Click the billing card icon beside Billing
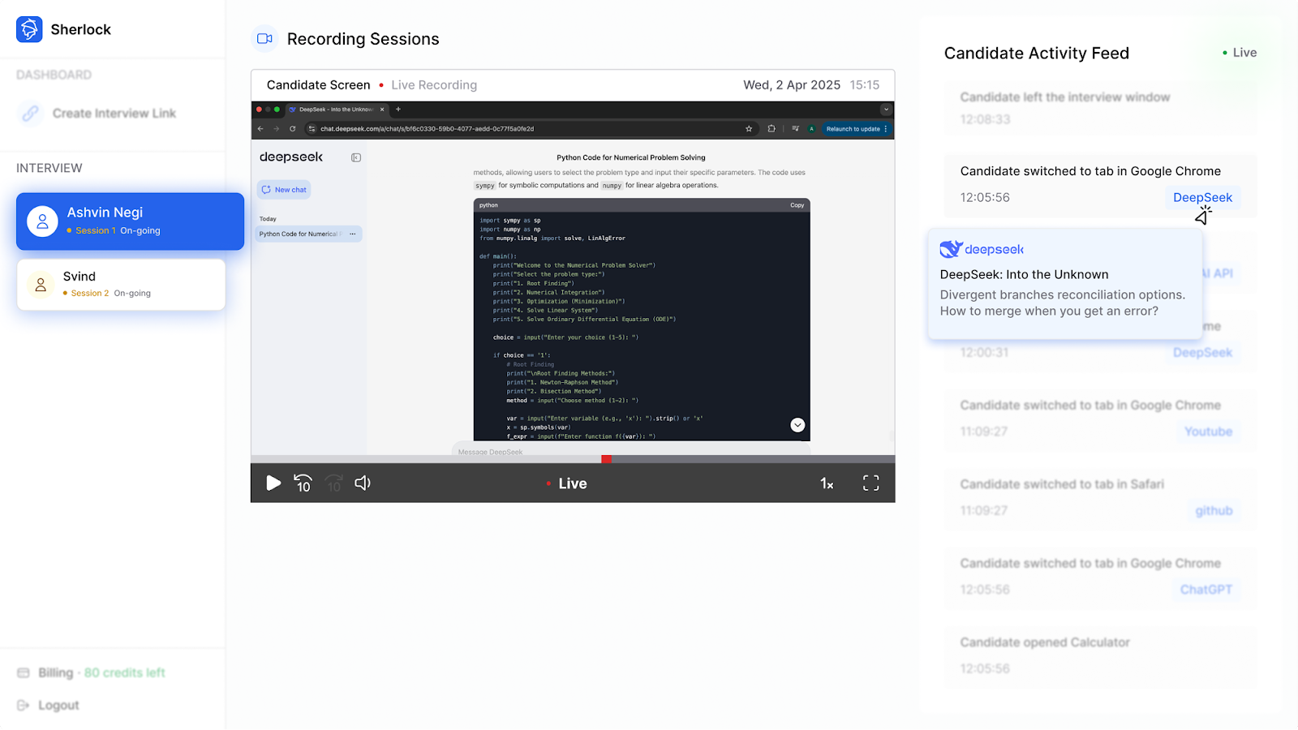Image resolution: width=1298 pixels, height=730 pixels. click(24, 672)
